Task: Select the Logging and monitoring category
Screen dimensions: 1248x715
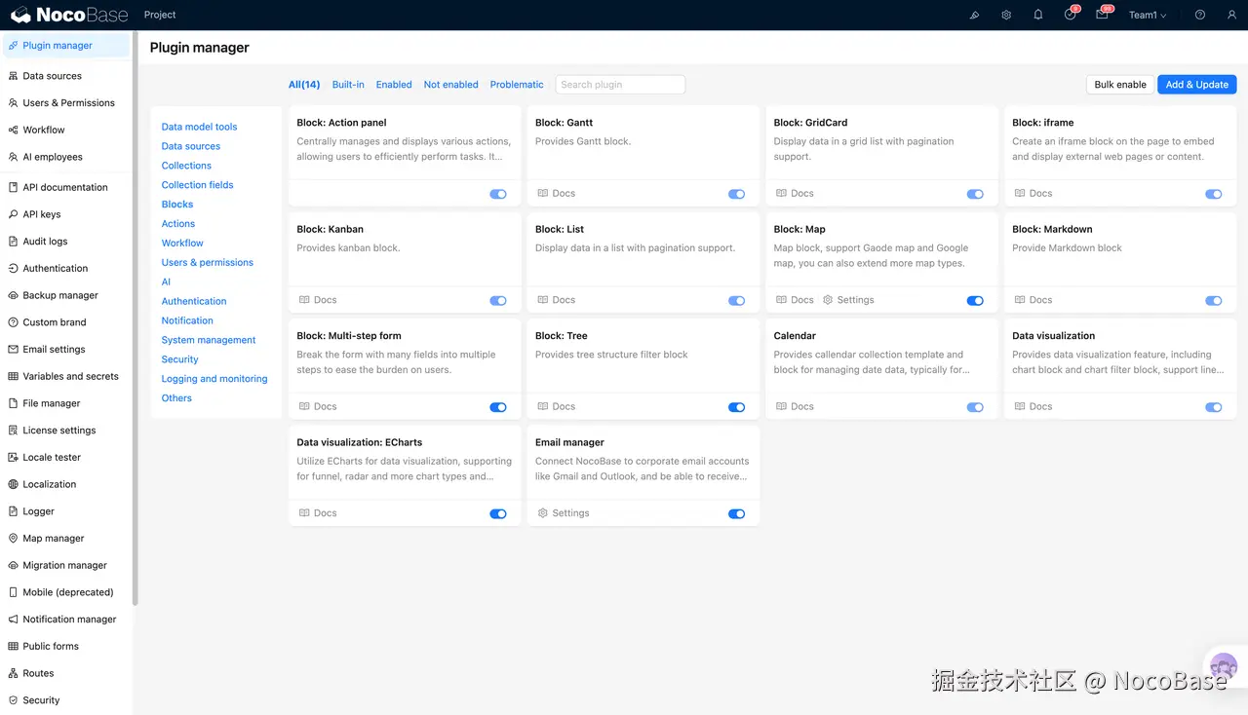Action: click(214, 379)
